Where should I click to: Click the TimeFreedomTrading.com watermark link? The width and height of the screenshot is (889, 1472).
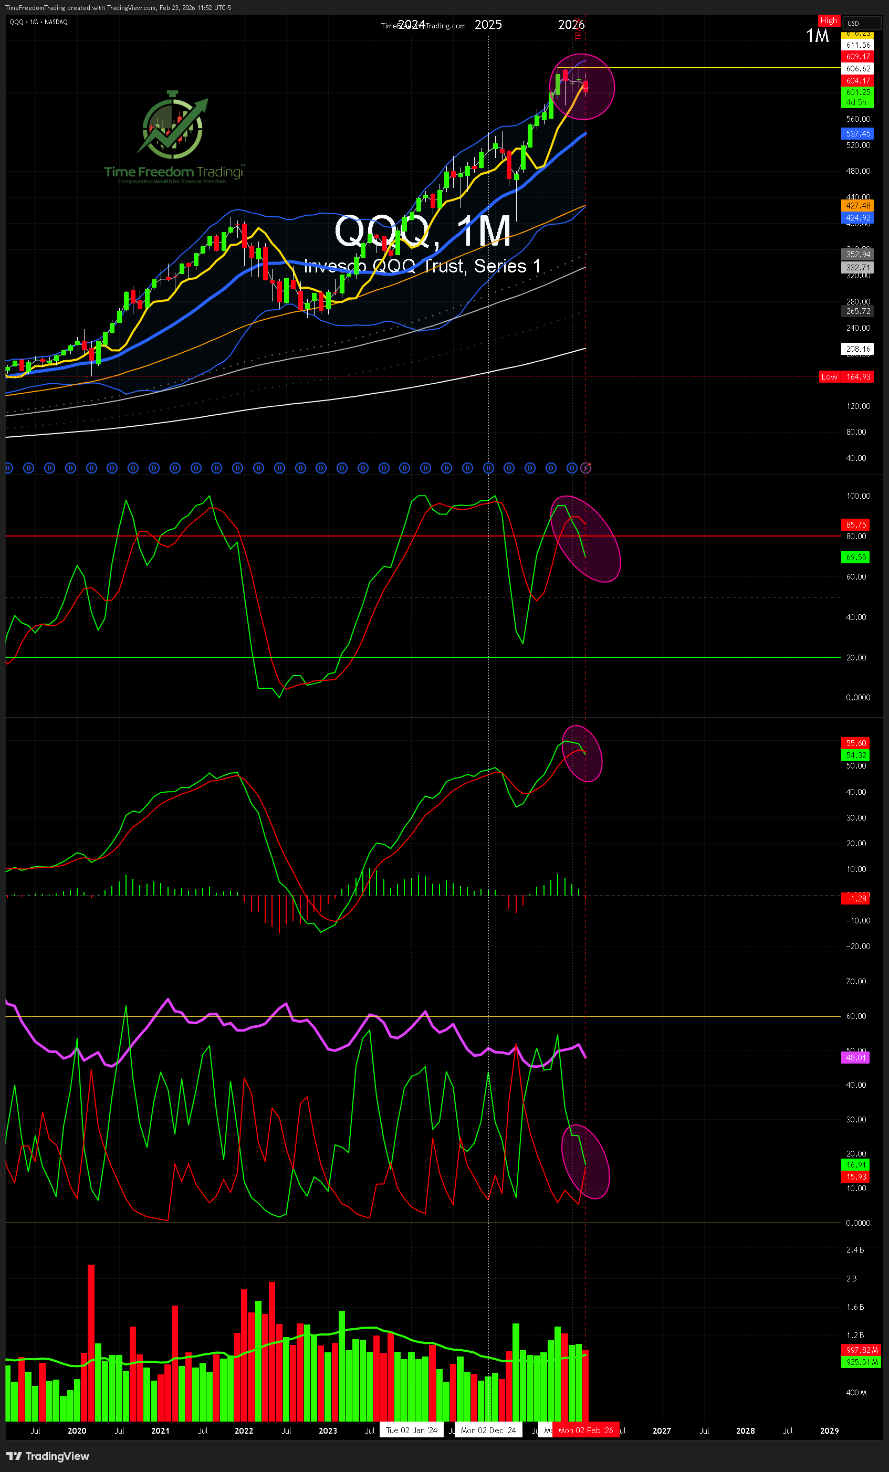pos(423,26)
